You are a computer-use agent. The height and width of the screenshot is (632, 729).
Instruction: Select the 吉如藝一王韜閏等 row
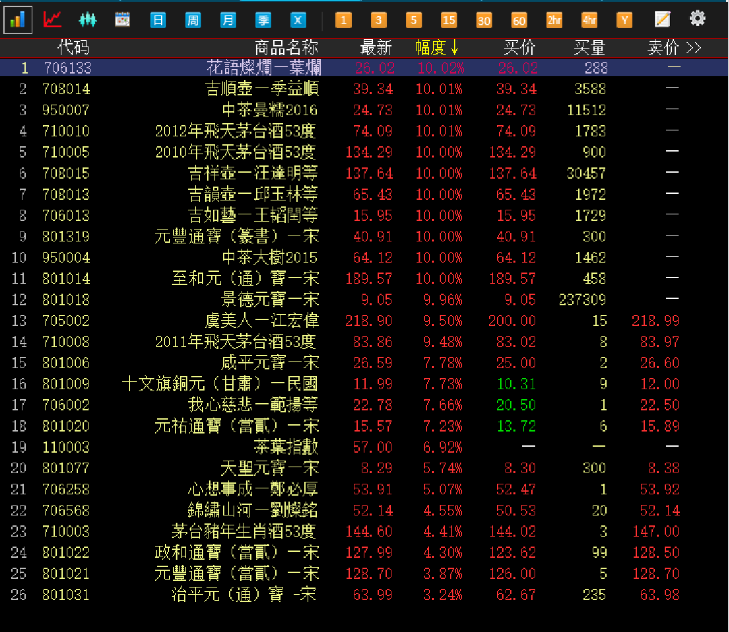click(364, 215)
